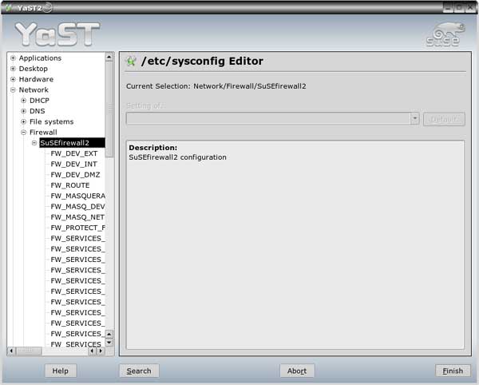Select the Hardware category
The width and height of the screenshot is (479, 385).
point(36,79)
